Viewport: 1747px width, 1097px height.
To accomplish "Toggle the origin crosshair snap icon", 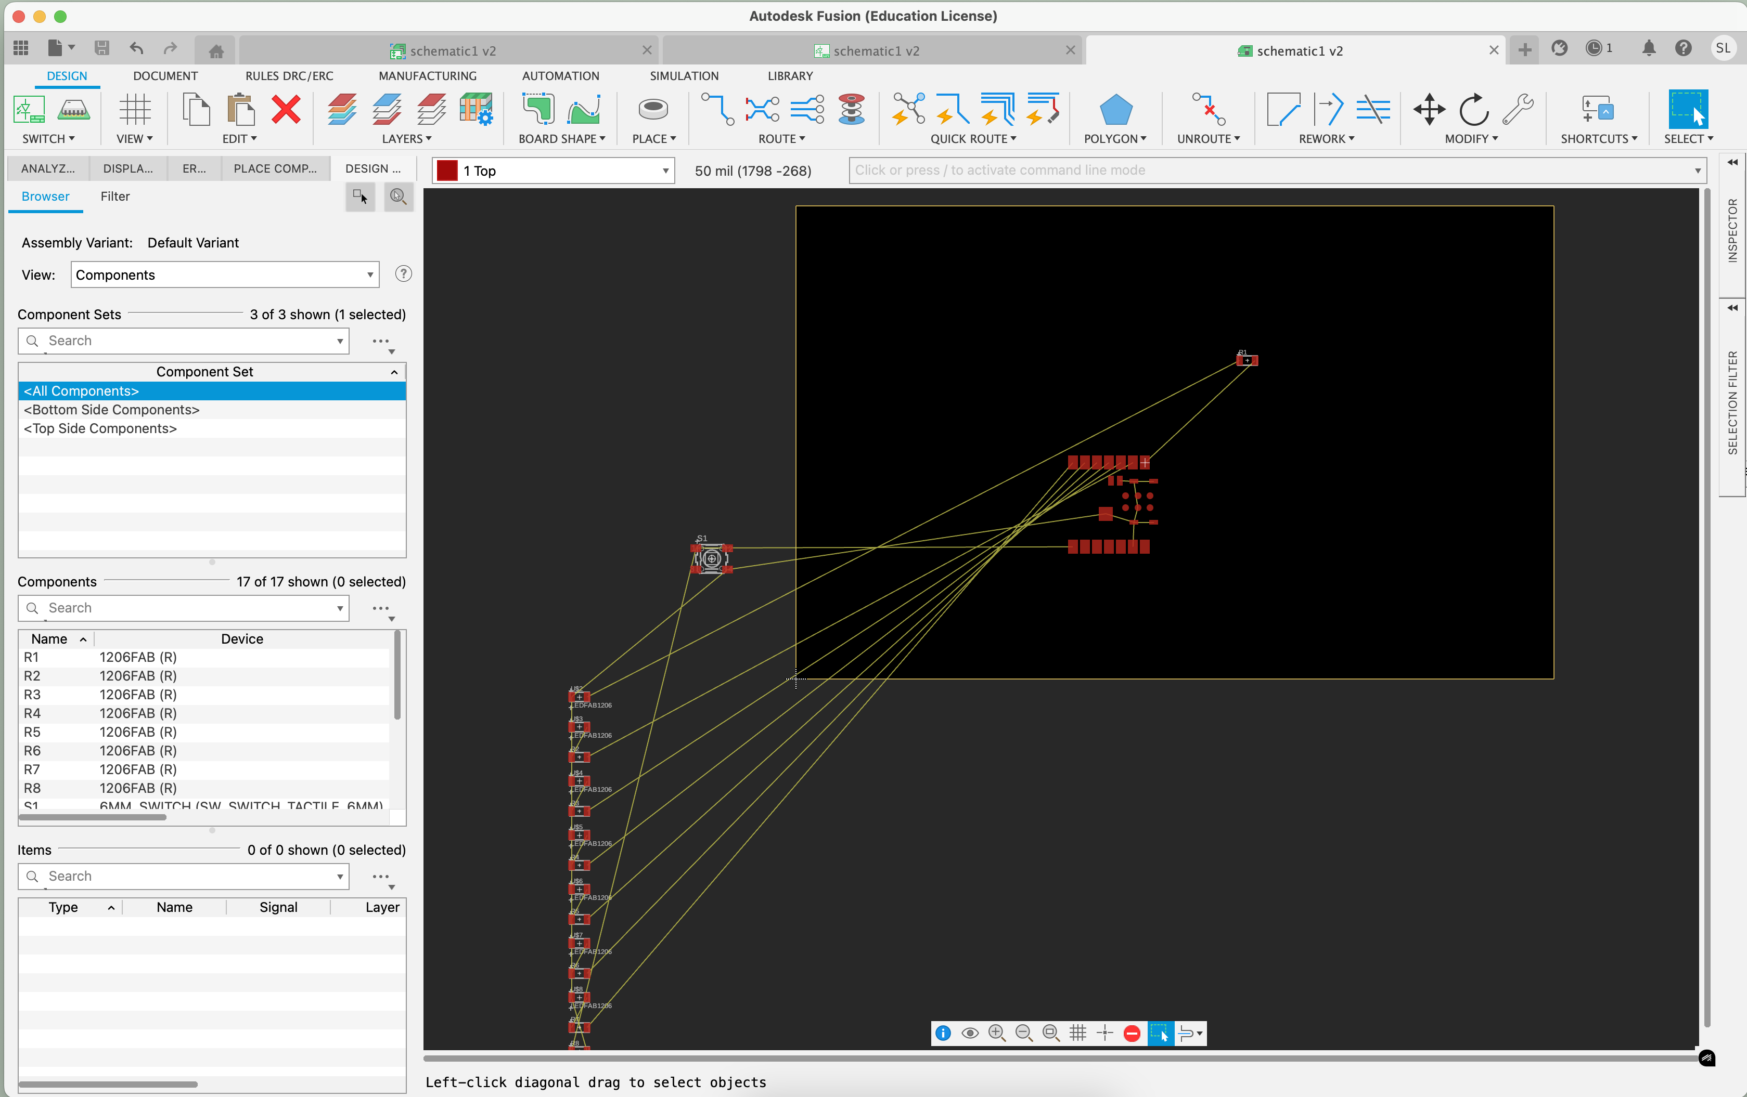I will 1105,1033.
